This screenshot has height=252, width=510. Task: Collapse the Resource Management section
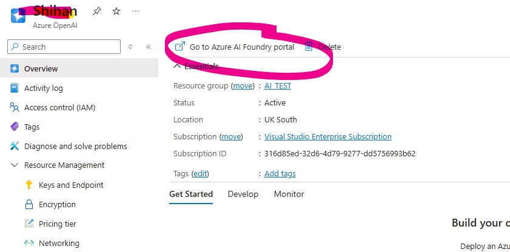tap(15, 165)
